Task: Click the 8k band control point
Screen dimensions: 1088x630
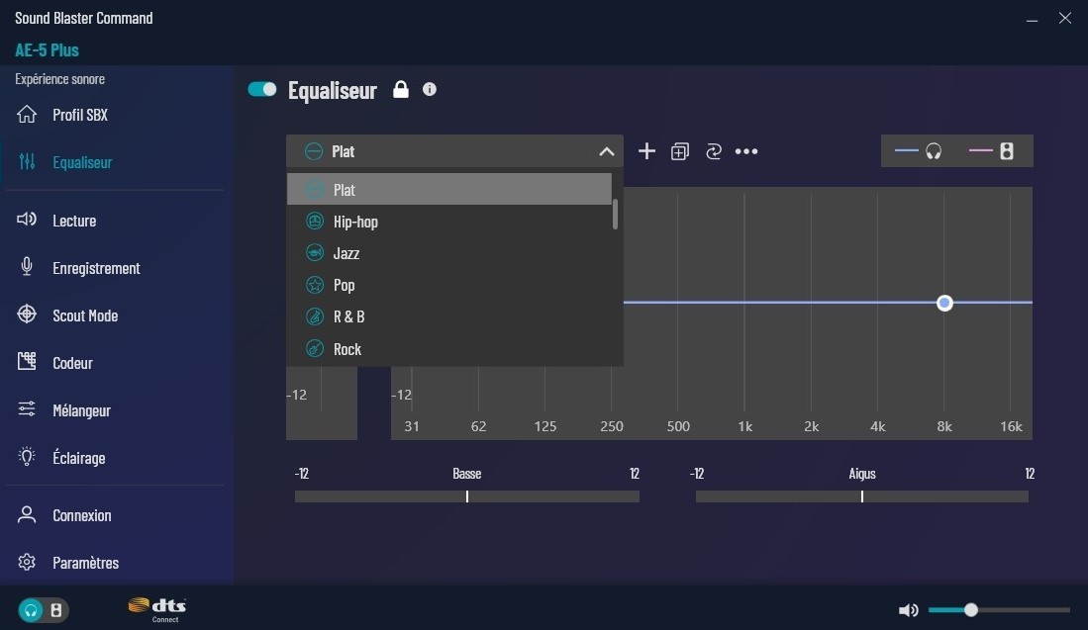Action: click(x=944, y=303)
